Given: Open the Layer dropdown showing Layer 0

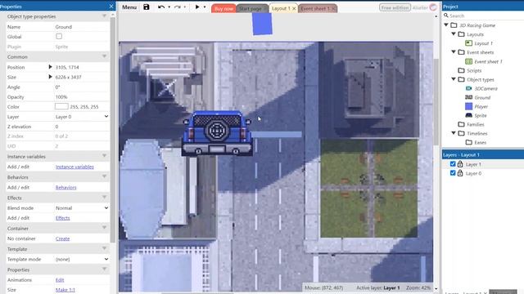Looking at the screenshot, I should tap(82, 117).
